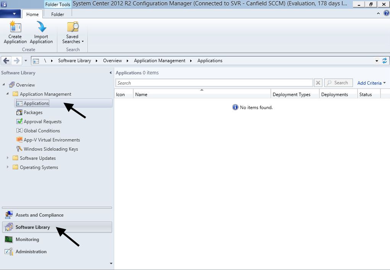The image size is (390, 270).
Task: Click the Software Library workspace icon
Action: point(9,227)
